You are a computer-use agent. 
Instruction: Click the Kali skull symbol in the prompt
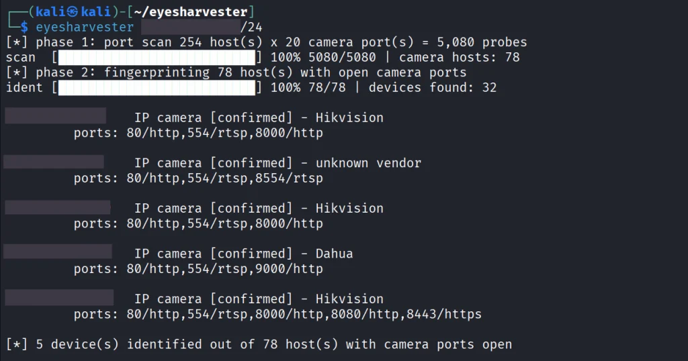[73, 12]
